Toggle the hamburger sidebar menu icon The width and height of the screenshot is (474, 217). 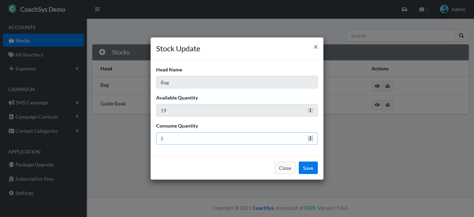[97, 9]
